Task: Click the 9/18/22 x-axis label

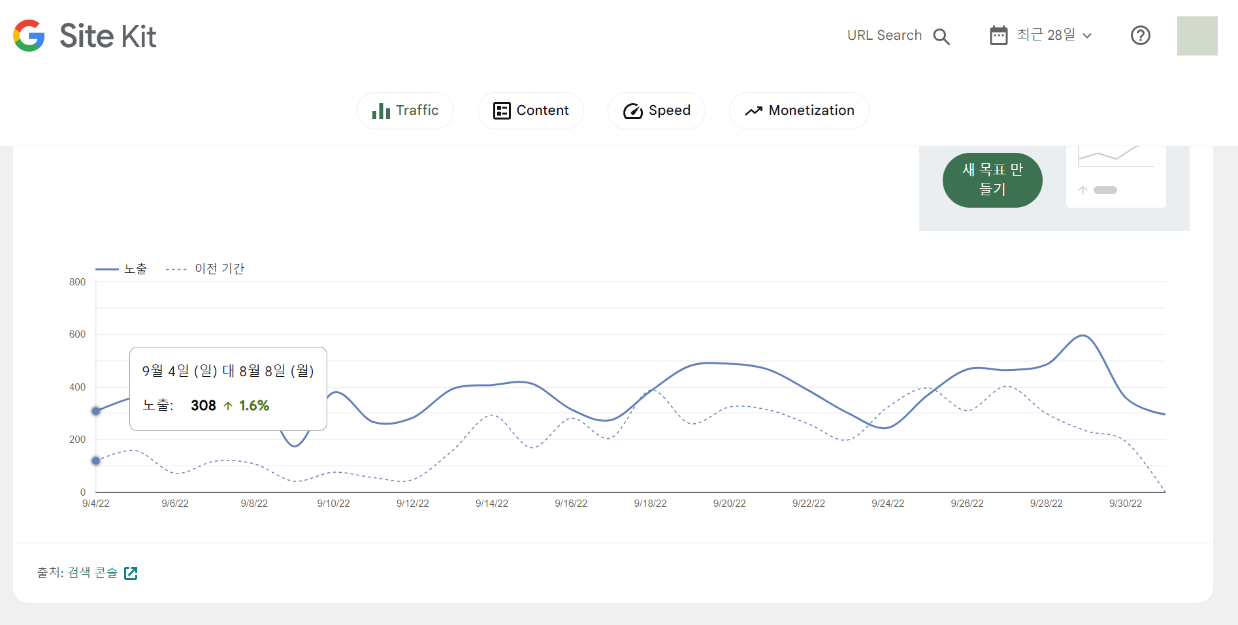Action: [x=650, y=504]
